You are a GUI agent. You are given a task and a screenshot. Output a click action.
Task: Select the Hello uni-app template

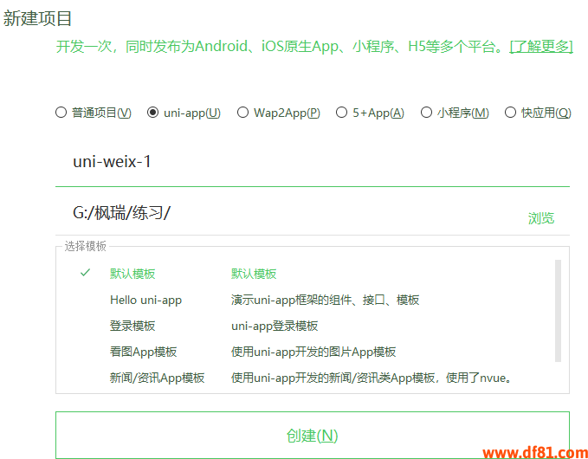[145, 300]
